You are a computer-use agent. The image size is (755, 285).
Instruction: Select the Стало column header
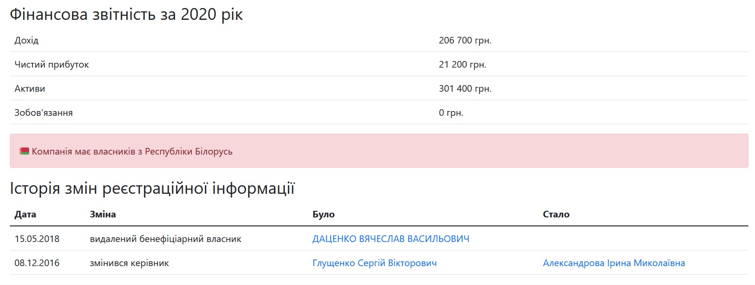point(554,214)
